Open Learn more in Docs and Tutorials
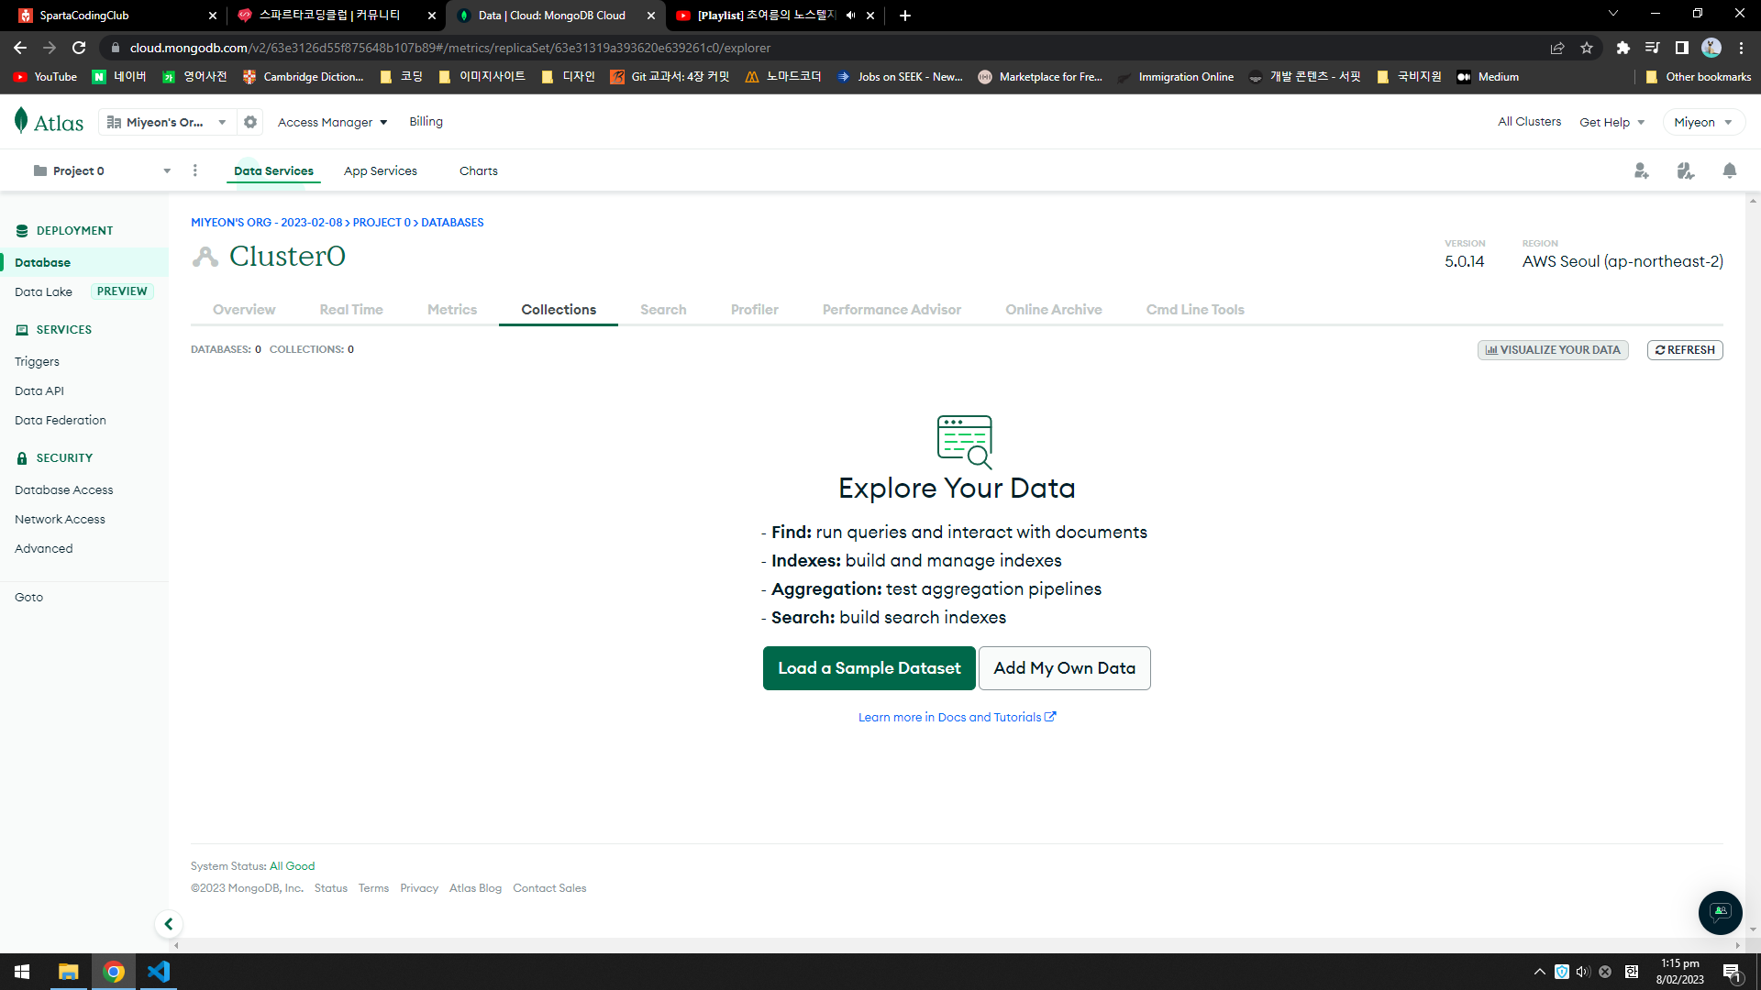1761x990 pixels. click(957, 717)
